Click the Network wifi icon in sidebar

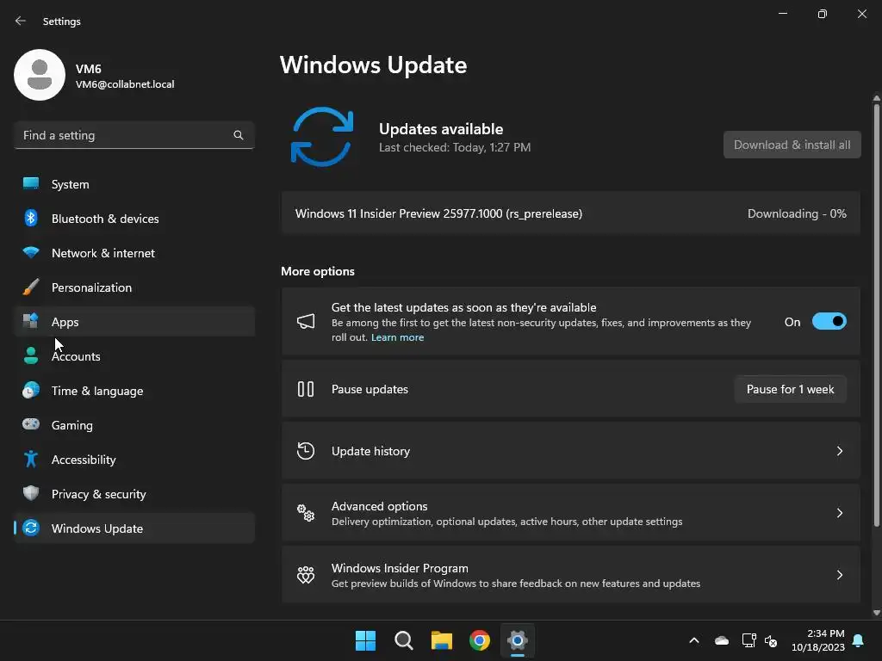point(31,252)
